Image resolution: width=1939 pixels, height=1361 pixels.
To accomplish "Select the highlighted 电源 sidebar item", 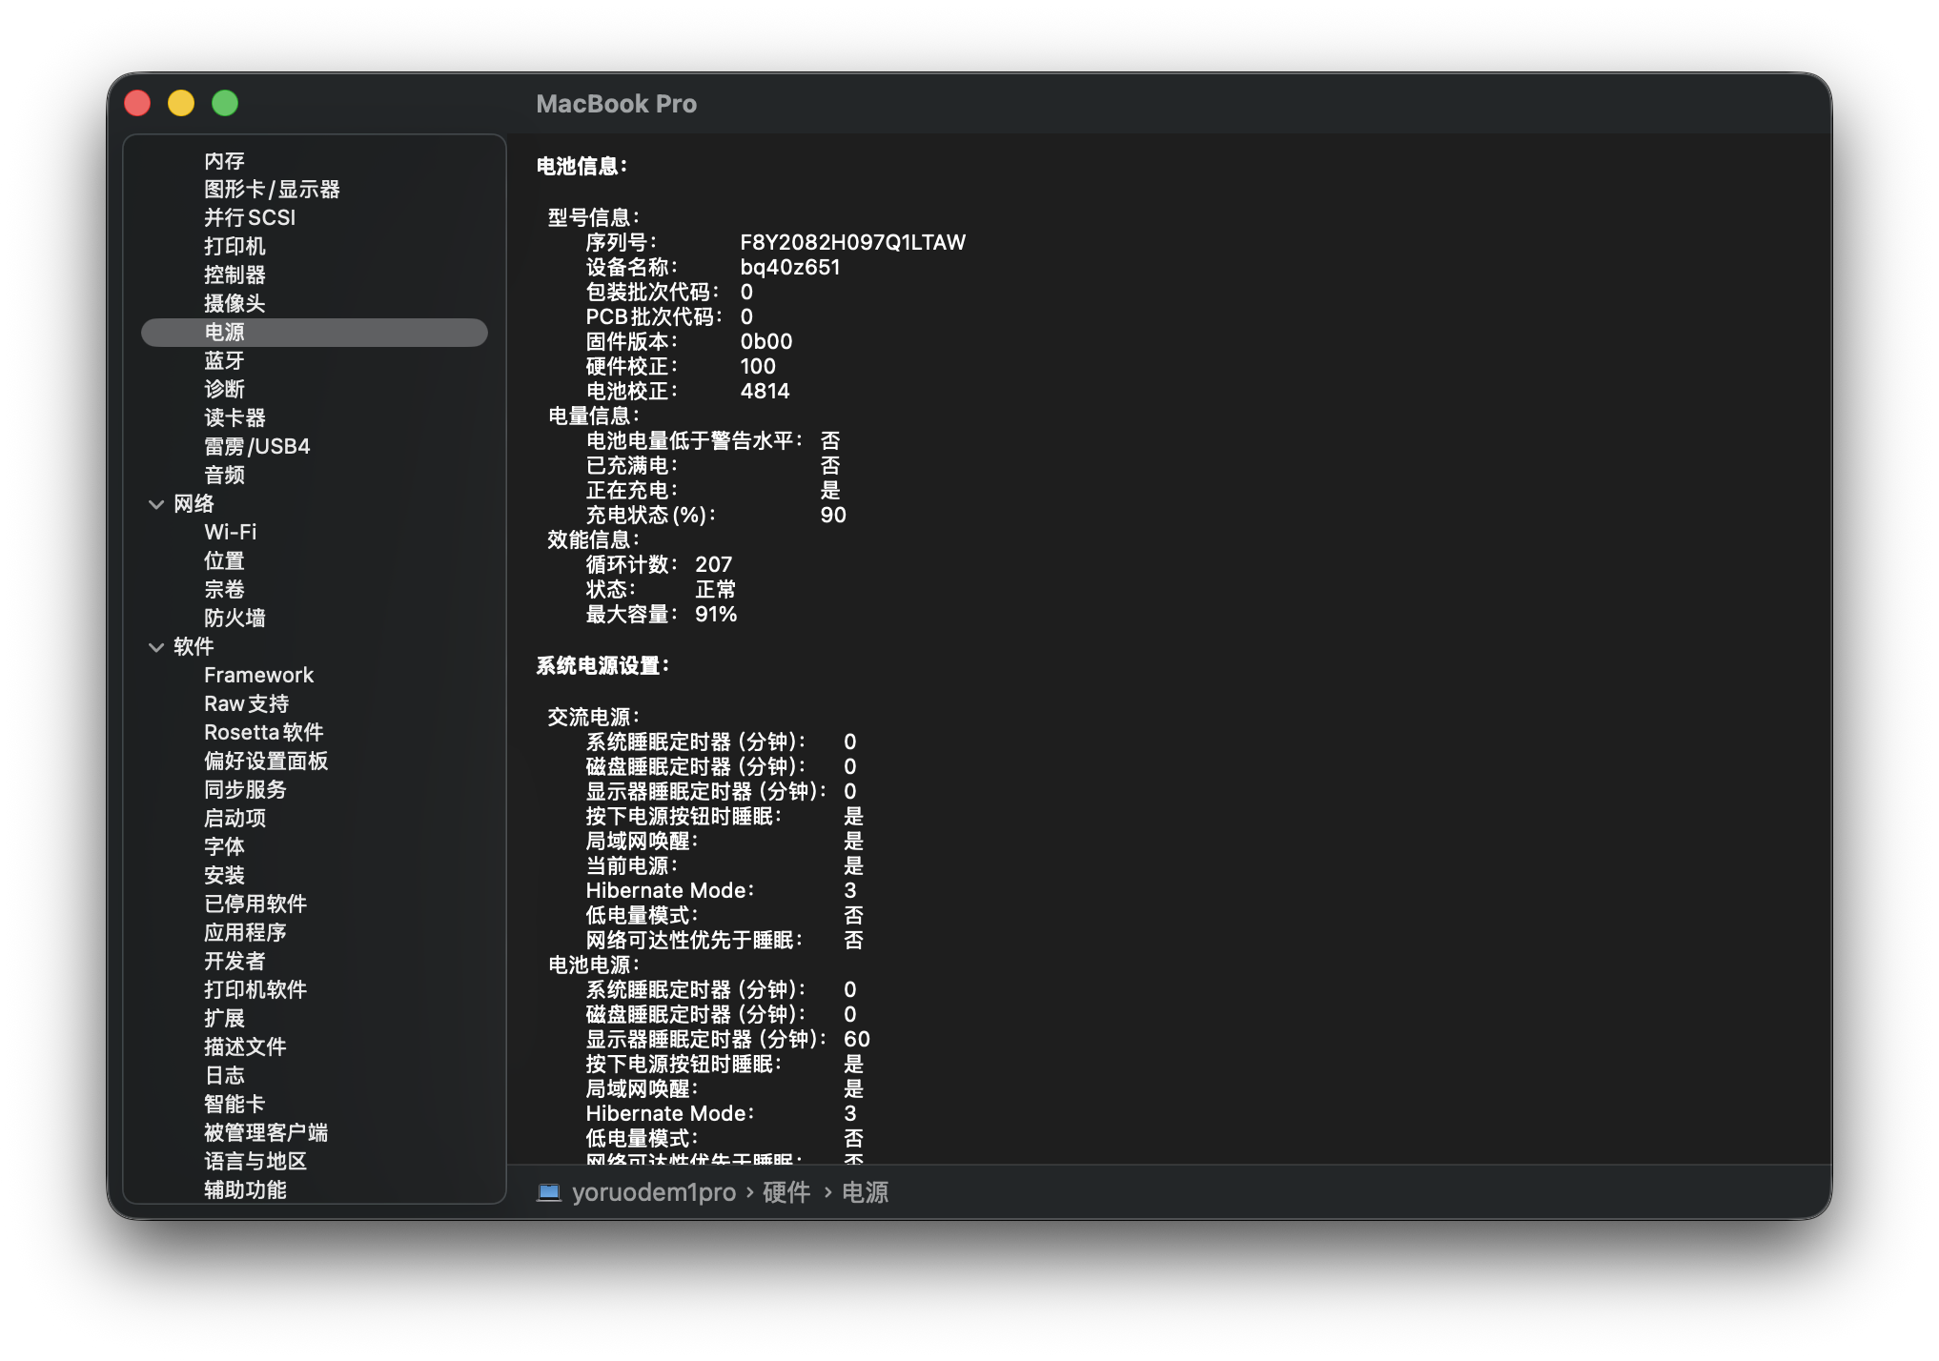I will point(315,333).
